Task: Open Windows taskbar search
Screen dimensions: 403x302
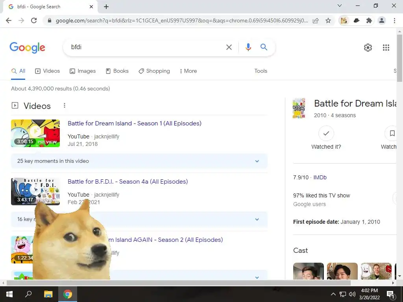Action: [x=28, y=294]
